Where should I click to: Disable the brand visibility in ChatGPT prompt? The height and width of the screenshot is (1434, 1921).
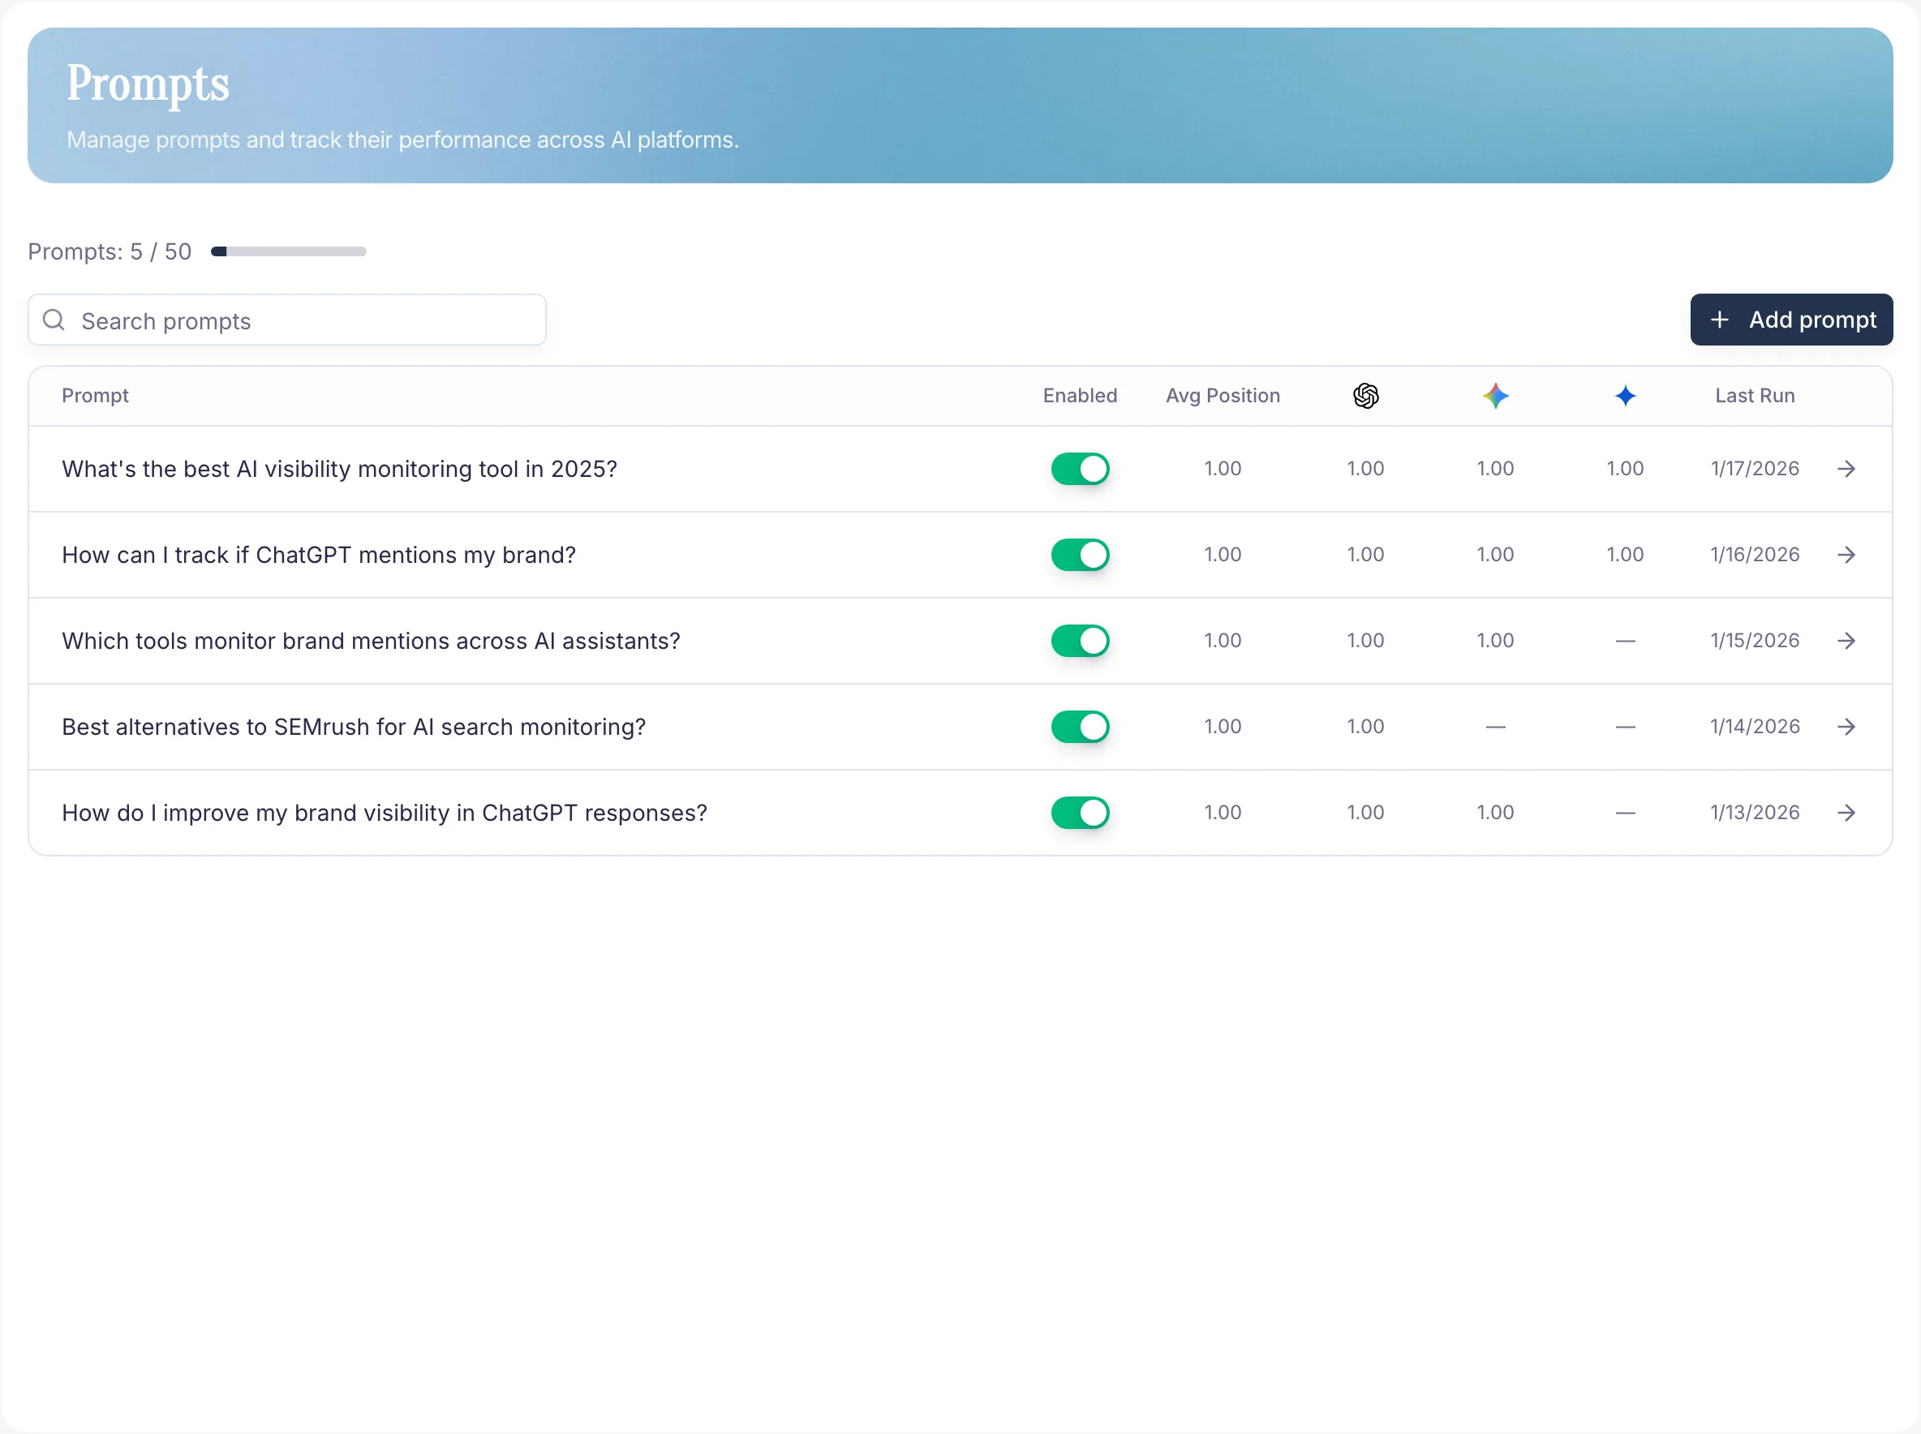[1080, 813]
